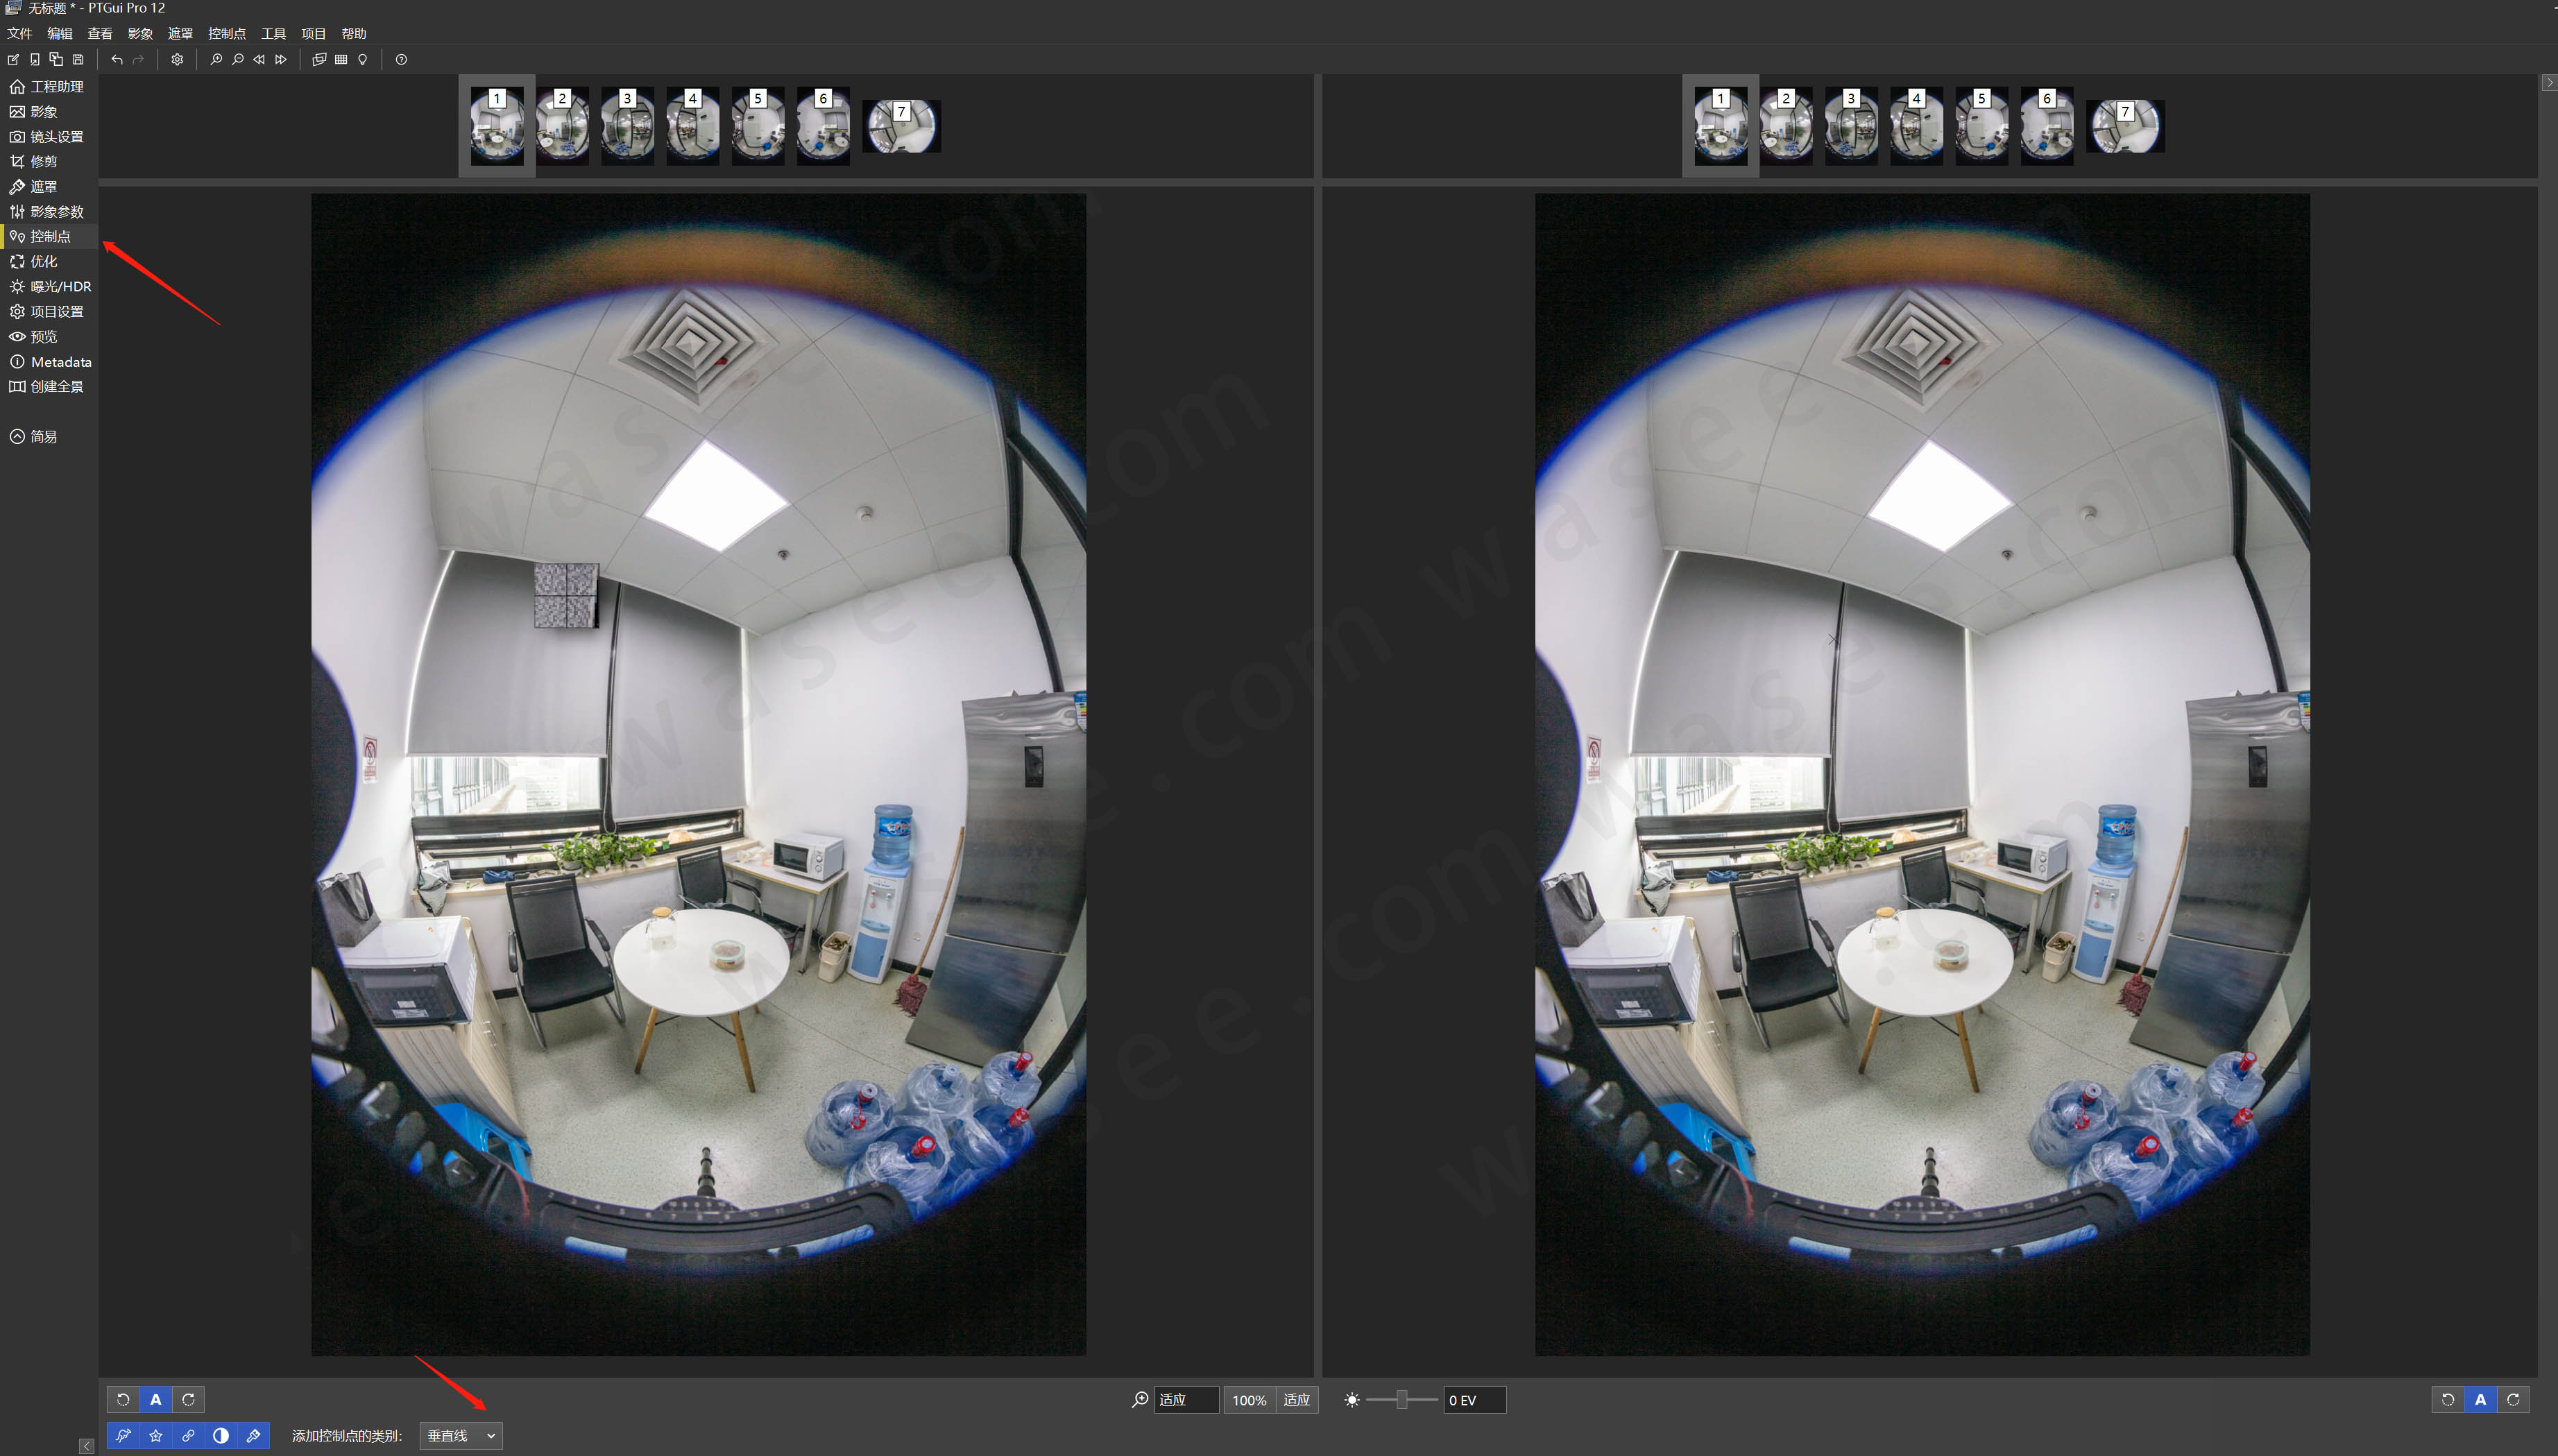Toggle the half-circle contrast button
This screenshot has height=1456, width=2558.
point(221,1436)
